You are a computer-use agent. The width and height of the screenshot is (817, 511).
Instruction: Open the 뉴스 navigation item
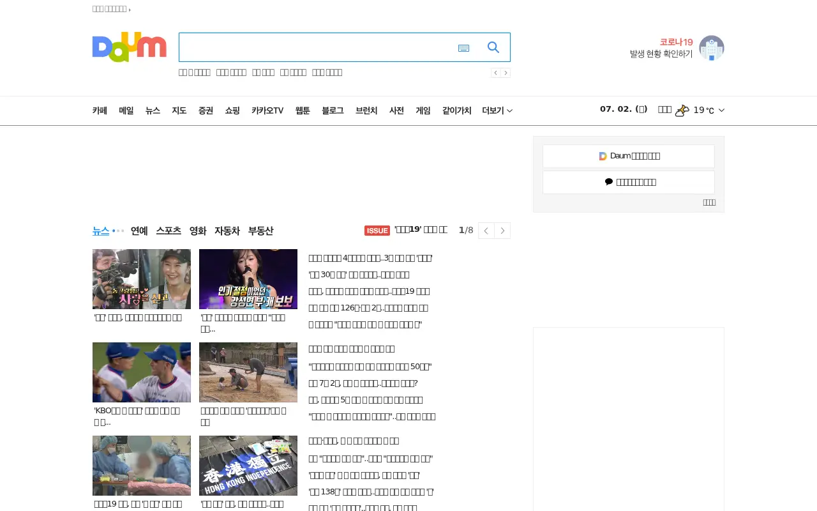153,111
